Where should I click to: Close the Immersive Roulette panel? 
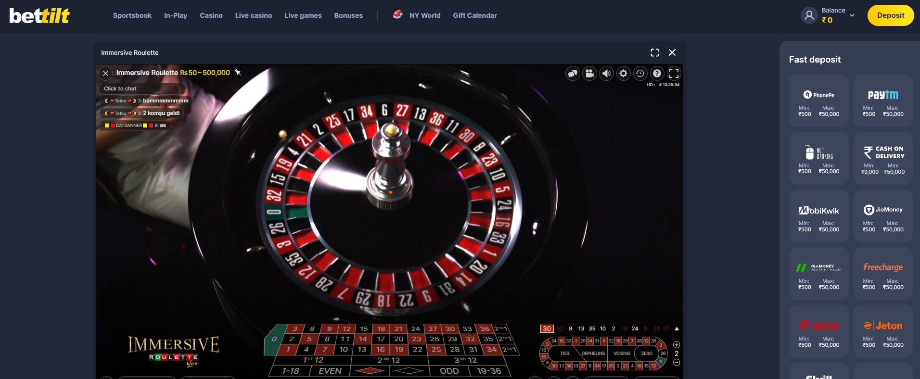pyautogui.click(x=672, y=52)
